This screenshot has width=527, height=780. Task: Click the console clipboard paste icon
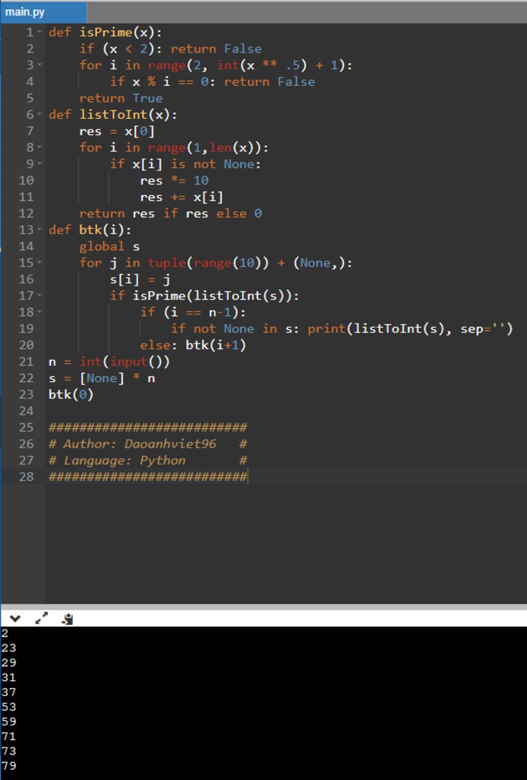click(x=67, y=619)
